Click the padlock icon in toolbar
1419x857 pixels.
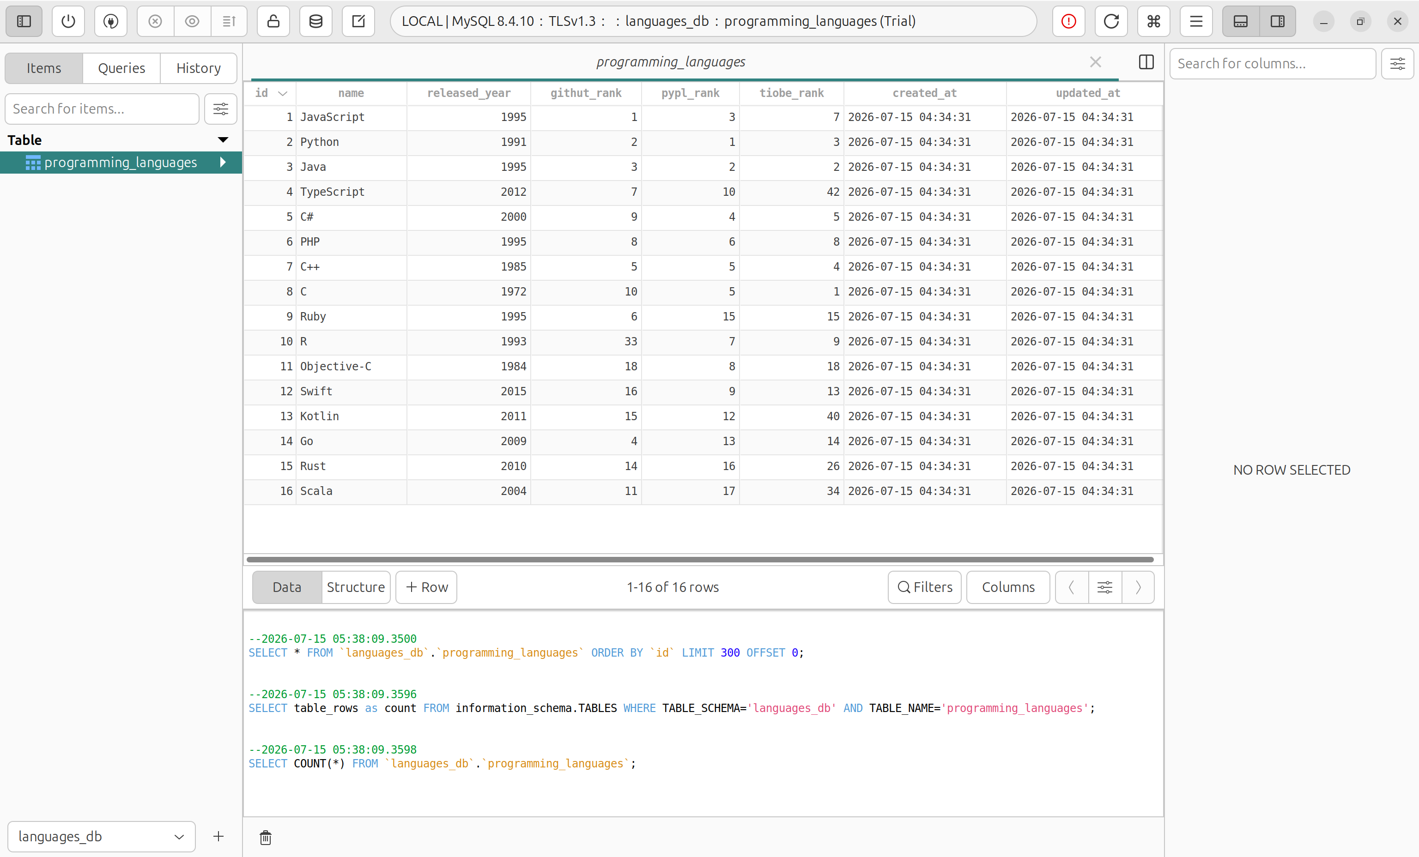273,21
